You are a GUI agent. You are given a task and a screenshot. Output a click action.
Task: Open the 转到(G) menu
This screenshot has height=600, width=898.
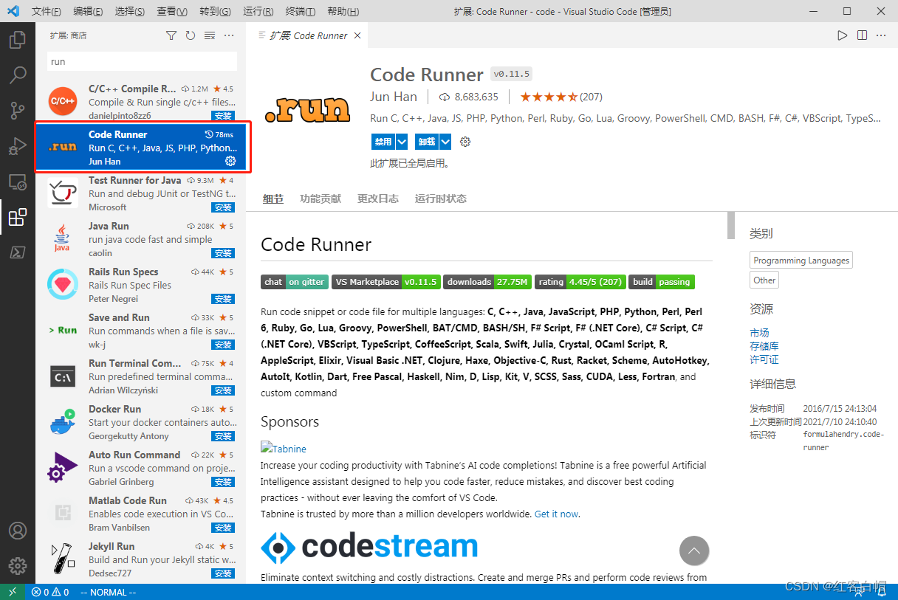215,12
